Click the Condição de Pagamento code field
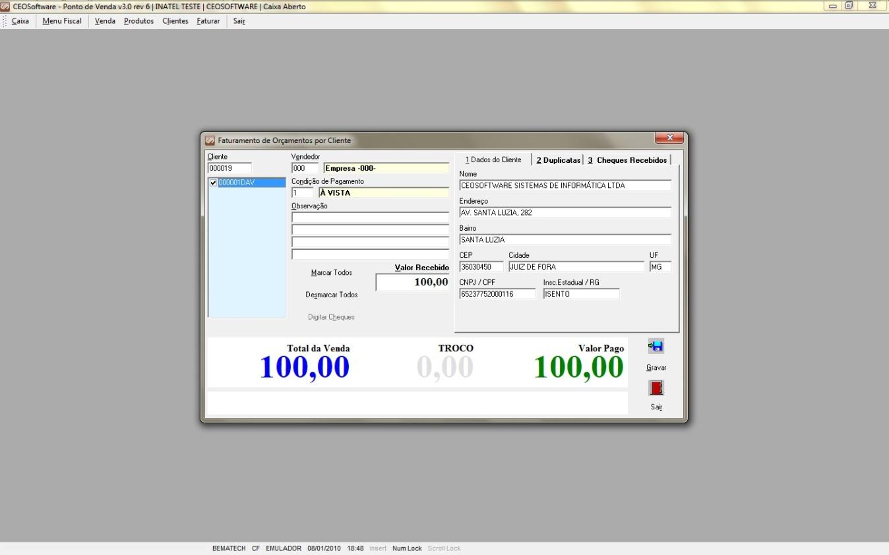This screenshot has height=555, width=889. [x=303, y=192]
